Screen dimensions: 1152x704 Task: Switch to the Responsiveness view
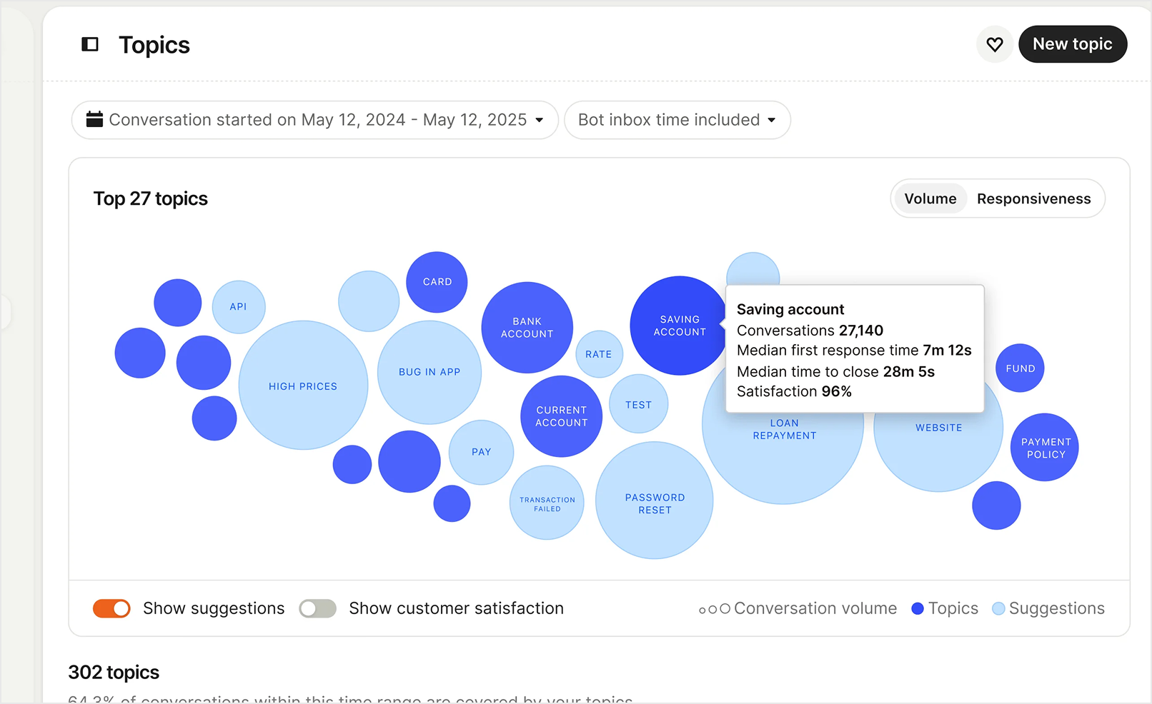(x=1034, y=198)
